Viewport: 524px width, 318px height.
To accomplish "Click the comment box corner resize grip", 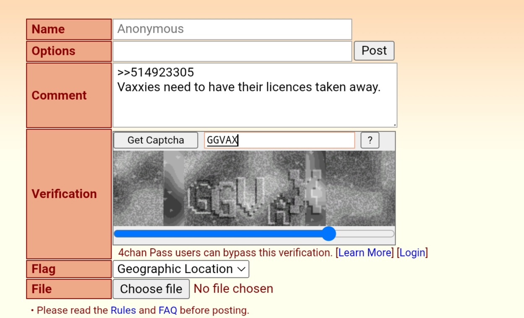I will coord(394,124).
